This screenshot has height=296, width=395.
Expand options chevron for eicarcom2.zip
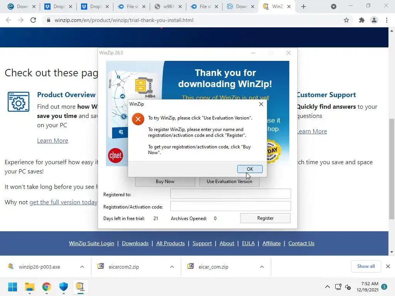pyautogui.click(x=172, y=267)
